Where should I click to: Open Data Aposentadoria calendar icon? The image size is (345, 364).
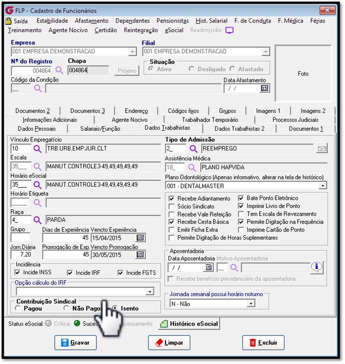pos(208,267)
